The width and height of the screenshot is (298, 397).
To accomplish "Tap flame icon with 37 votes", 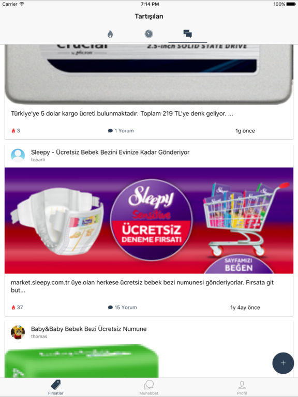I will pyautogui.click(x=13, y=308).
